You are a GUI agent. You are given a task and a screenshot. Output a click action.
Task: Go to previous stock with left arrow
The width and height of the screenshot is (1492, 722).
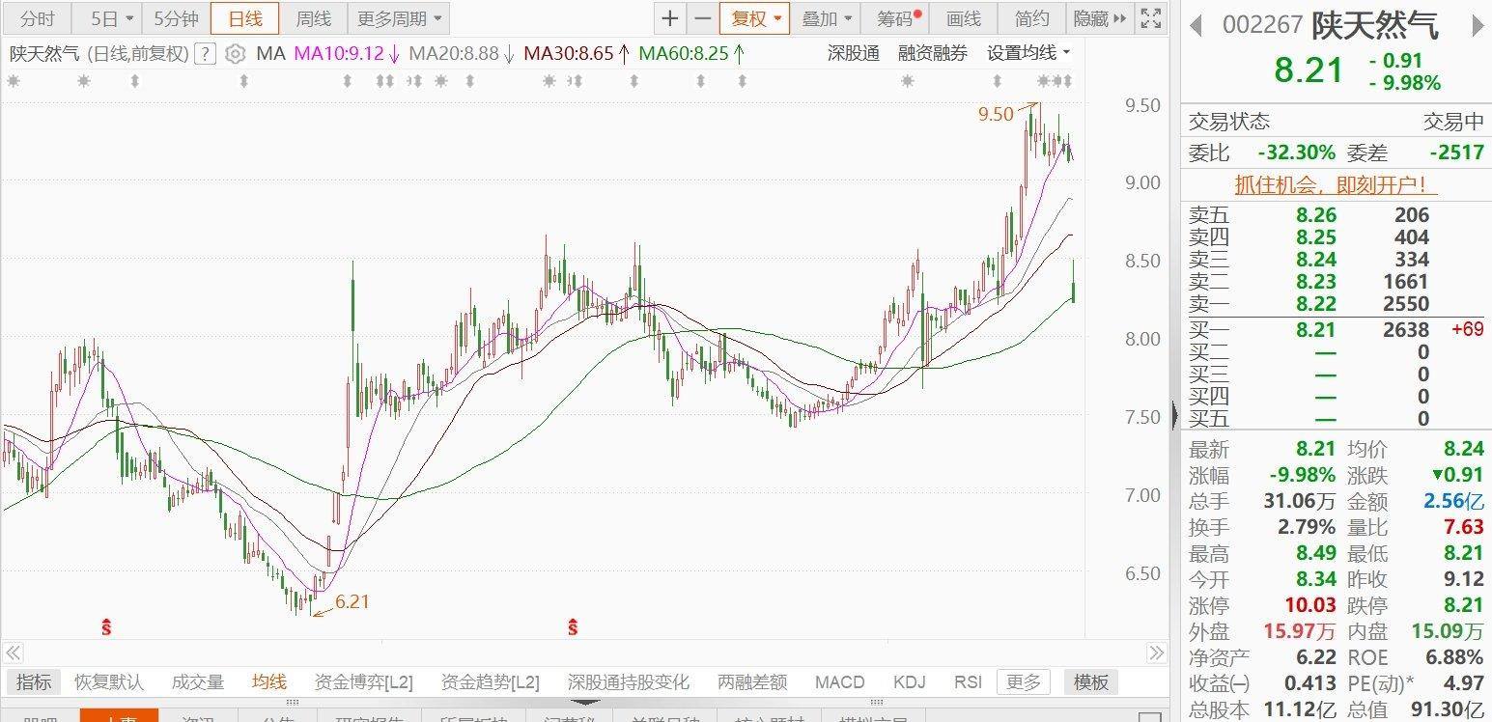pyautogui.click(x=1196, y=25)
